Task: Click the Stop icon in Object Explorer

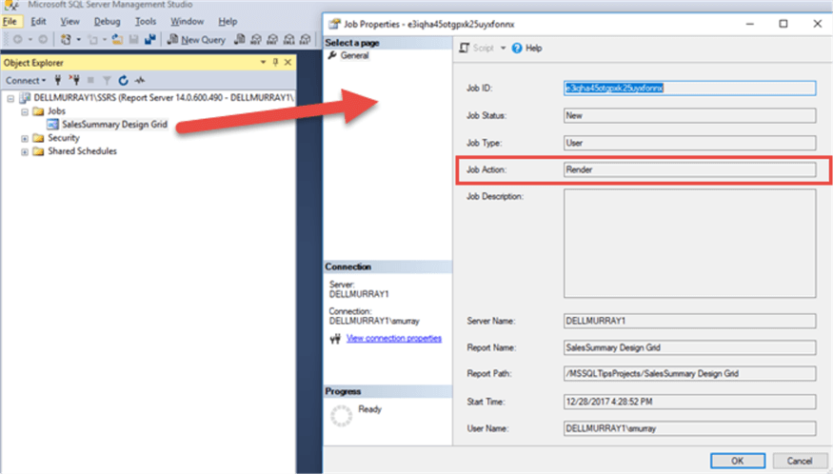Action: pyautogui.click(x=90, y=80)
